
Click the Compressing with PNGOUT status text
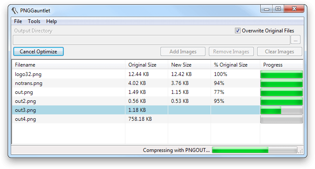pos(176,150)
